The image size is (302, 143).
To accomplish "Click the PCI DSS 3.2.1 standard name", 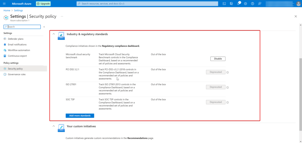I will click(x=73, y=70).
